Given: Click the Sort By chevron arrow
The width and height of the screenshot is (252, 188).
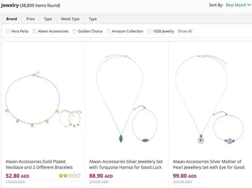Looking at the screenshot, I should coord(249,5).
